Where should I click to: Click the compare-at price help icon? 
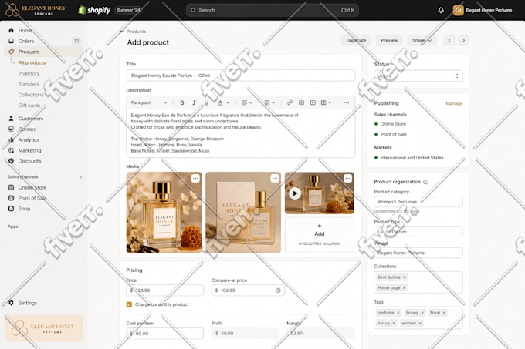pyautogui.click(x=278, y=290)
